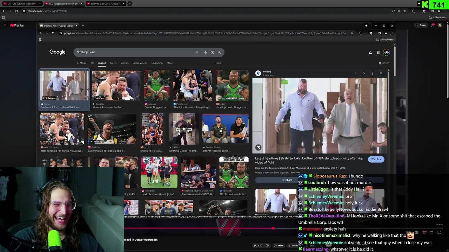Clear the Google search box

point(197,52)
